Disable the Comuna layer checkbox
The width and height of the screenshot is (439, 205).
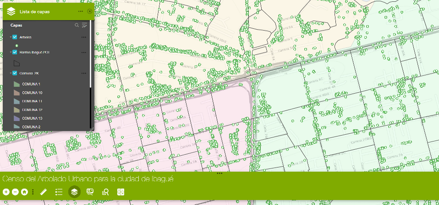tap(15, 73)
